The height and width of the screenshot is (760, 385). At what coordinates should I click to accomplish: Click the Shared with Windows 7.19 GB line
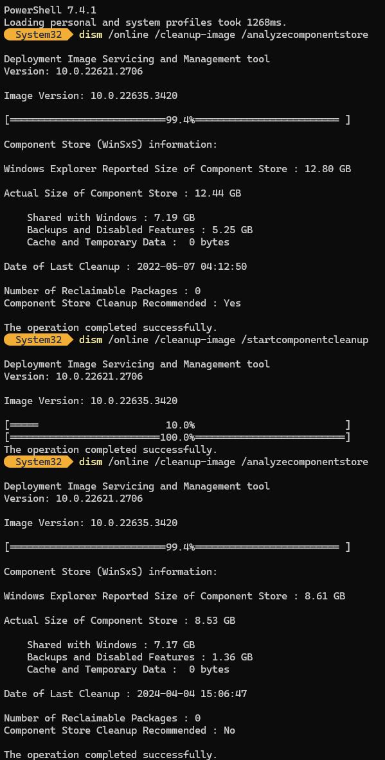(x=111, y=218)
